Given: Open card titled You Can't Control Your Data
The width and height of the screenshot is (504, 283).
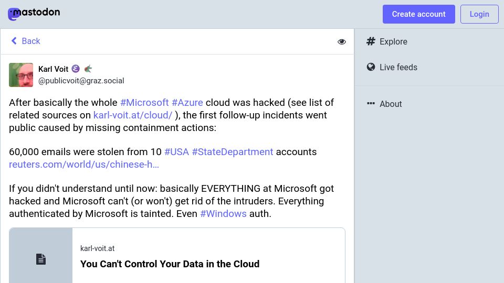Looking at the screenshot, I should coord(170,264).
